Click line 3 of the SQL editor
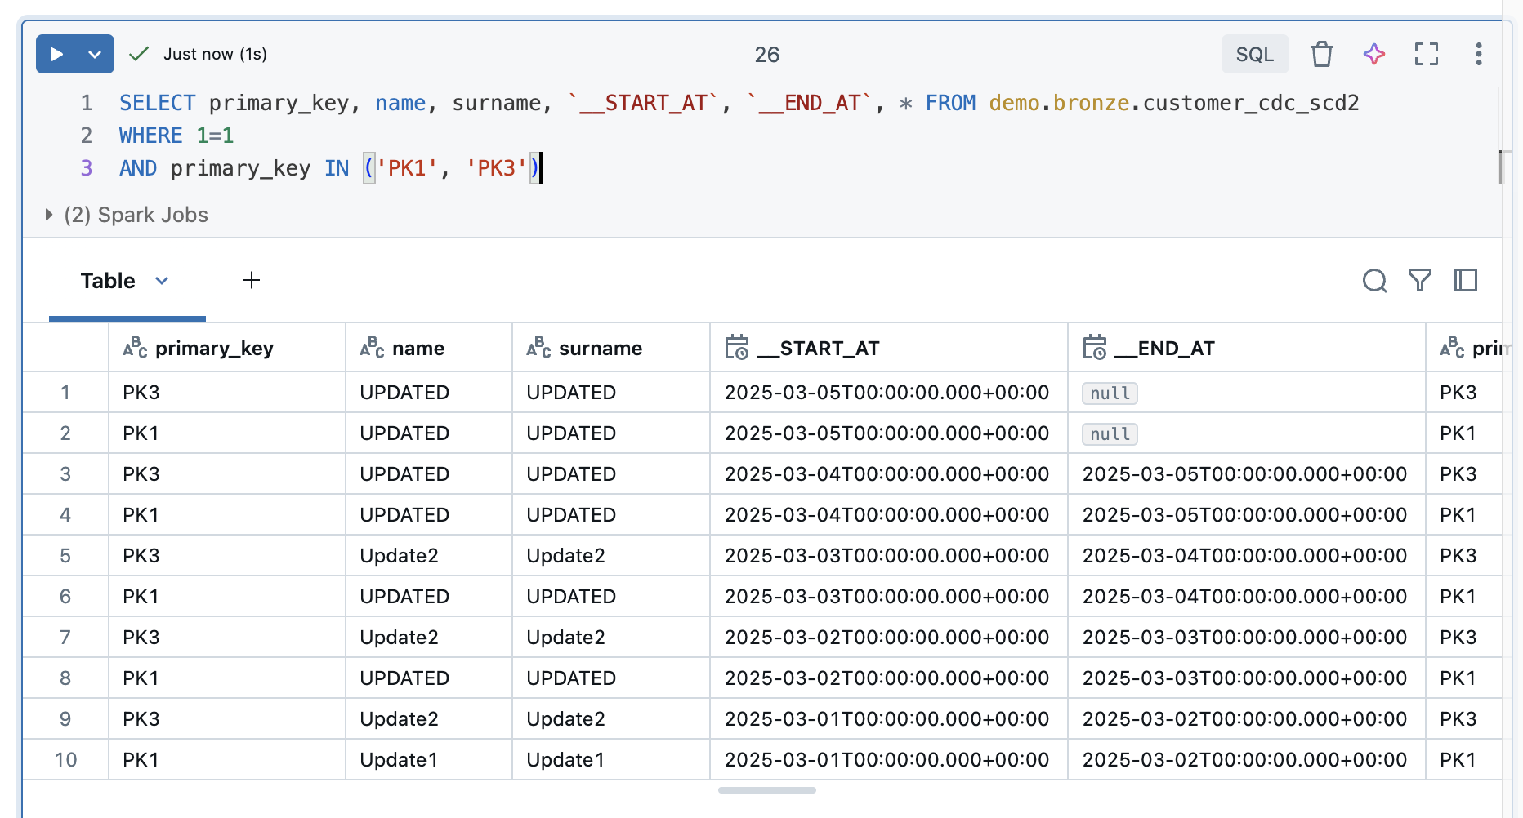 pos(327,168)
